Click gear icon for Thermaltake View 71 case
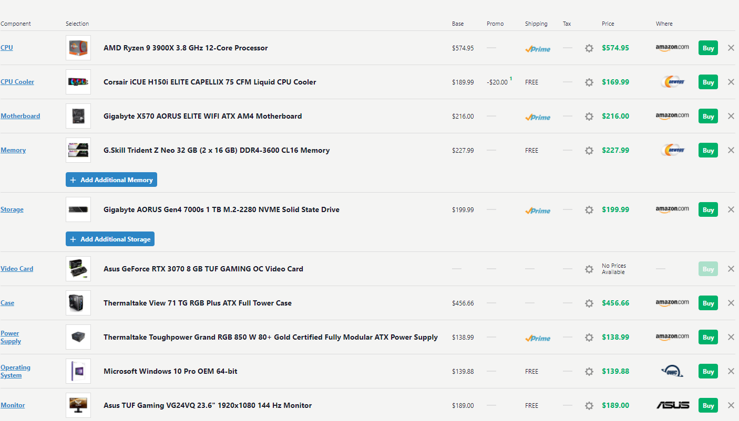 pyautogui.click(x=589, y=303)
